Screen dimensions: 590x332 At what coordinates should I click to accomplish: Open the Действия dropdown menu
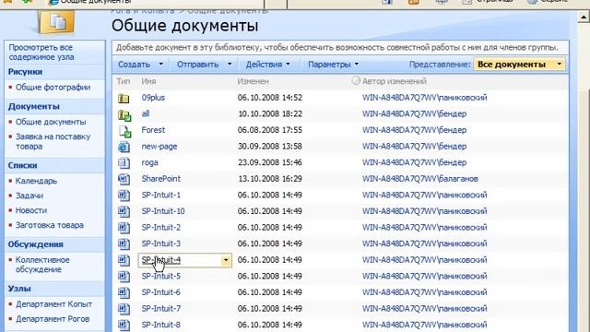pyautogui.click(x=267, y=65)
